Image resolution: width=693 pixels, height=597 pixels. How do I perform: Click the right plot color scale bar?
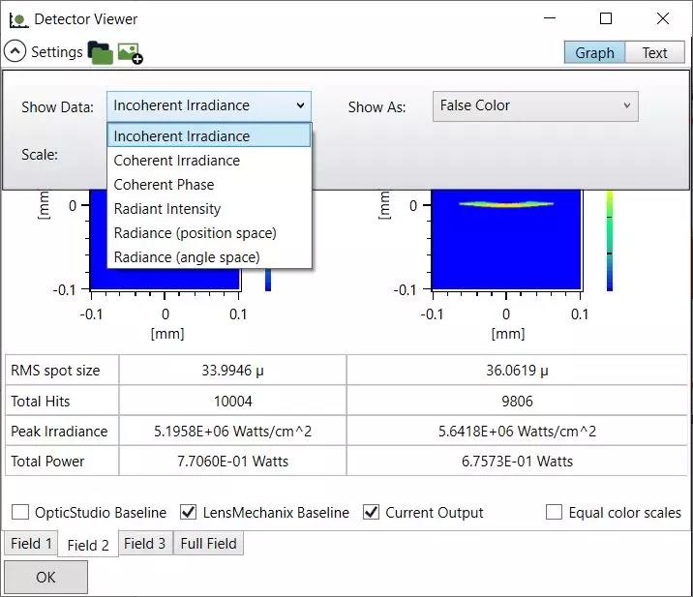[x=610, y=240]
